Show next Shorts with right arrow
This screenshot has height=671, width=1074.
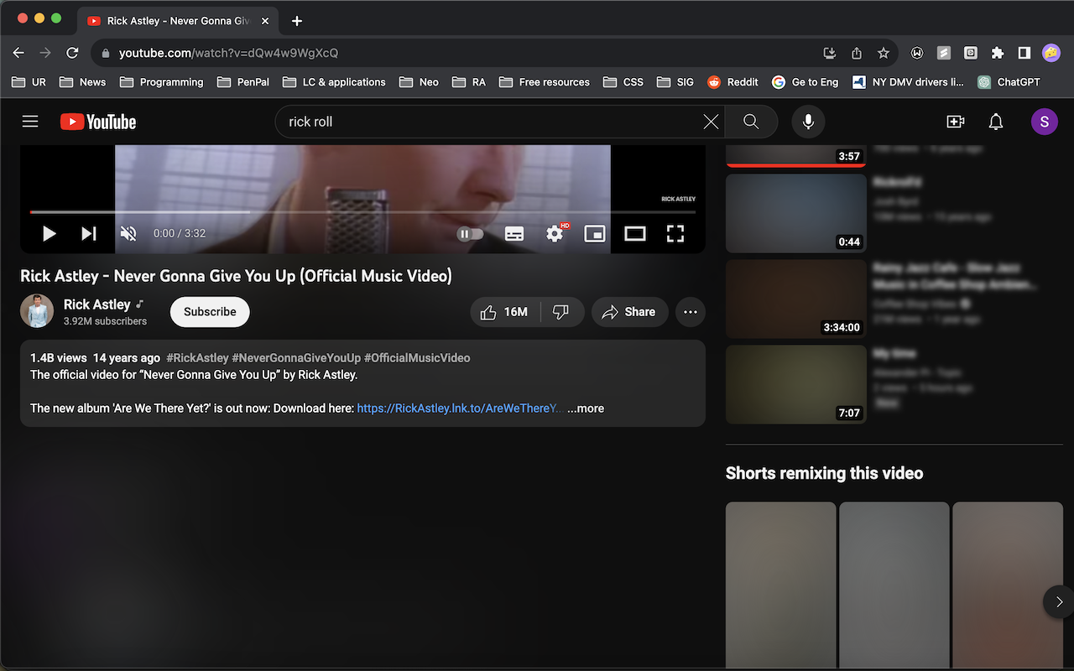(x=1059, y=601)
